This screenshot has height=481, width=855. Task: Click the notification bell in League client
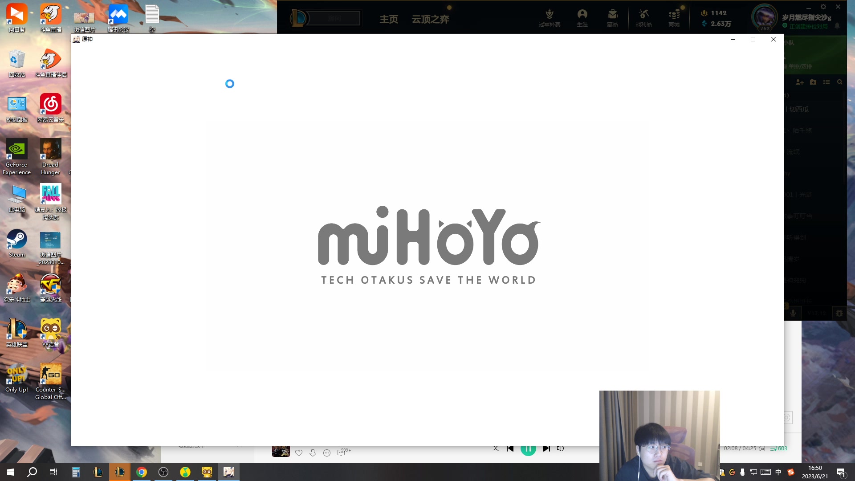coord(837,26)
